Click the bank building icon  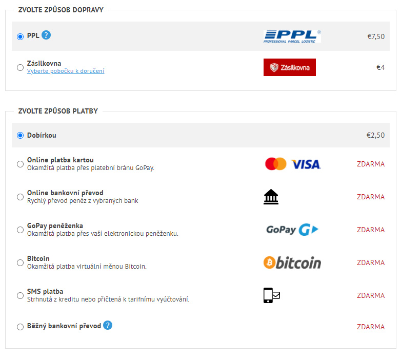(x=271, y=197)
